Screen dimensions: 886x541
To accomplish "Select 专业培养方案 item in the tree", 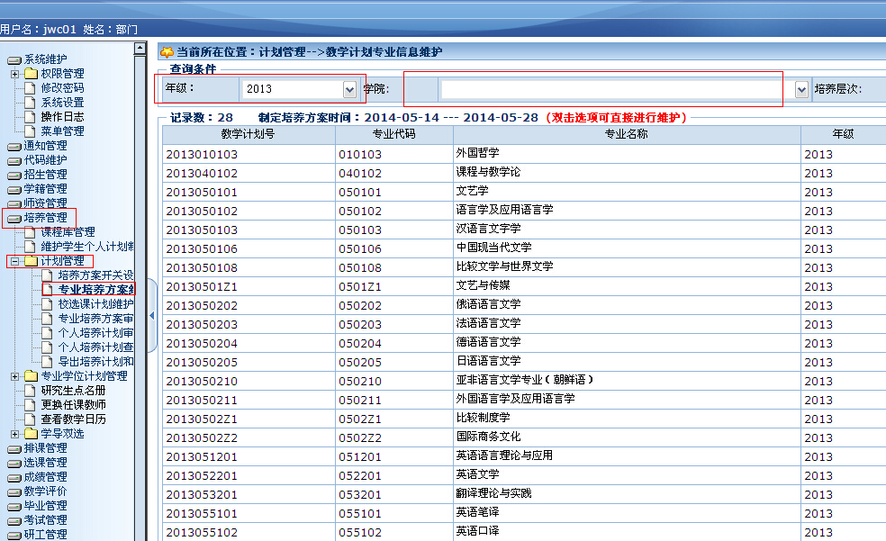I will [95, 290].
